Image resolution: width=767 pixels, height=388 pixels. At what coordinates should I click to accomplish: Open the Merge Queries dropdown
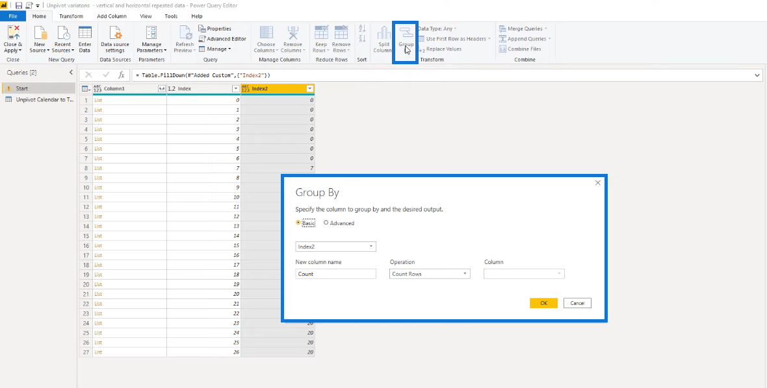pyautogui.click(x=523, y=29)
